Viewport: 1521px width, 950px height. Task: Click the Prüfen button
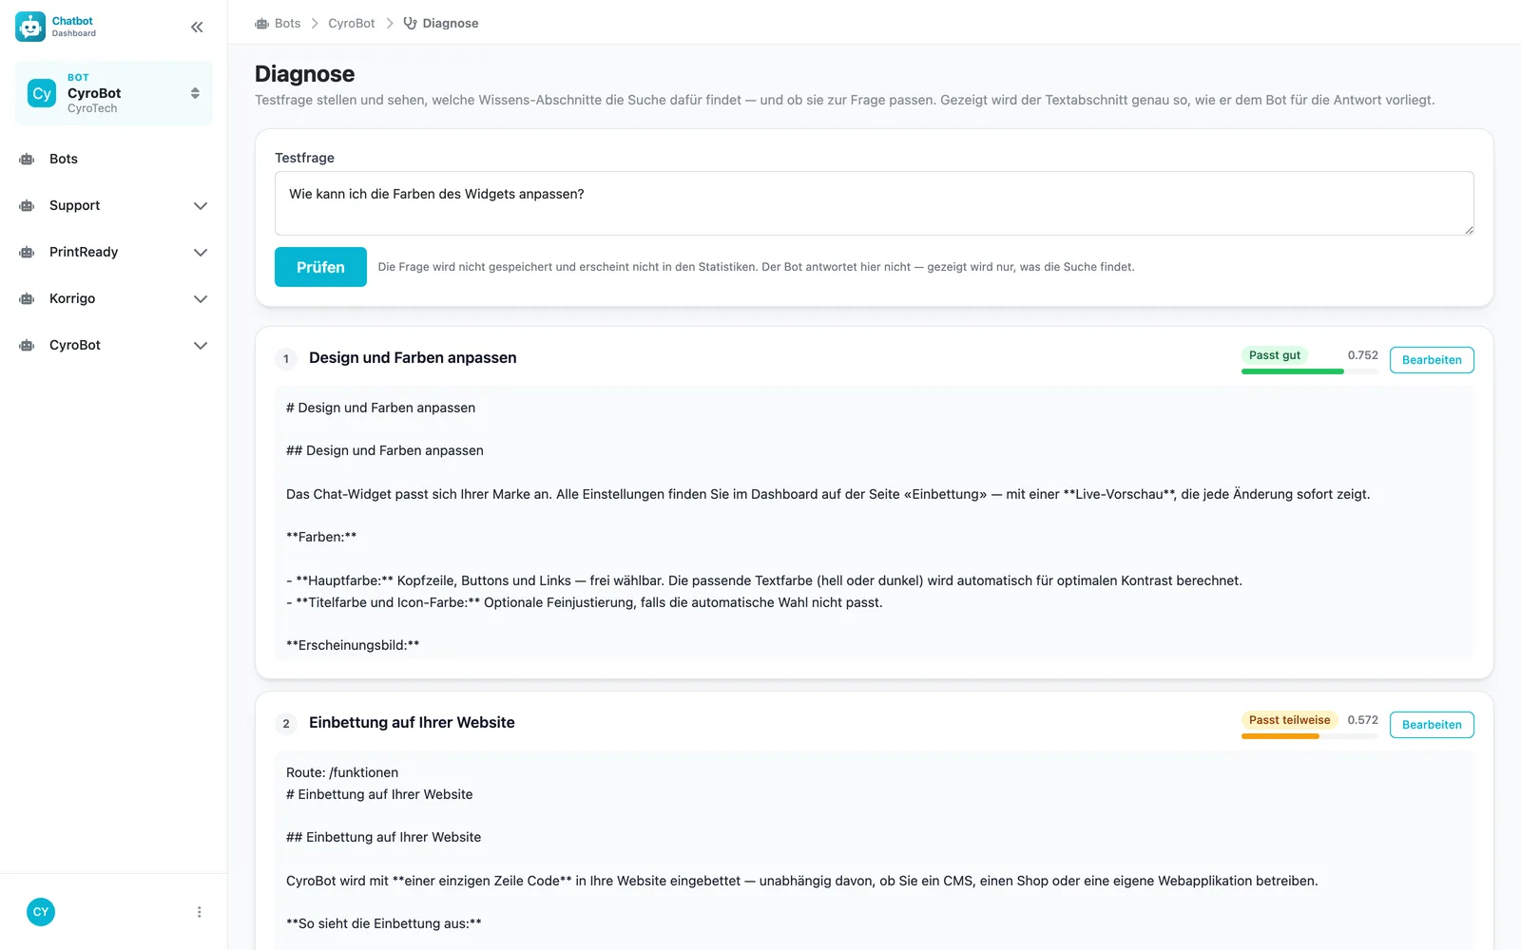coord(320,267)
